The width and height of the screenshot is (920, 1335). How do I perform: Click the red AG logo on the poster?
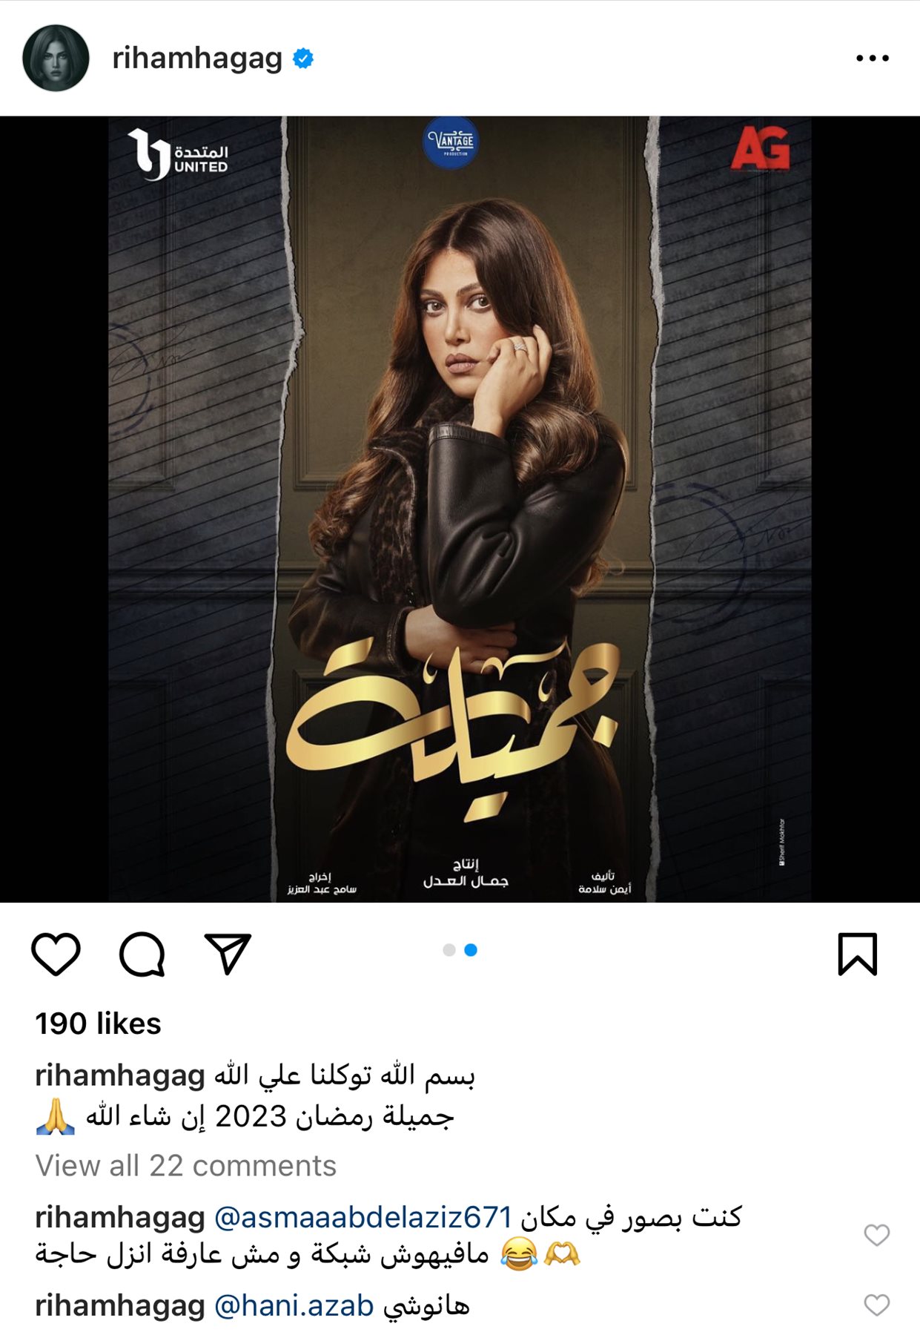[x=760, y=148]
